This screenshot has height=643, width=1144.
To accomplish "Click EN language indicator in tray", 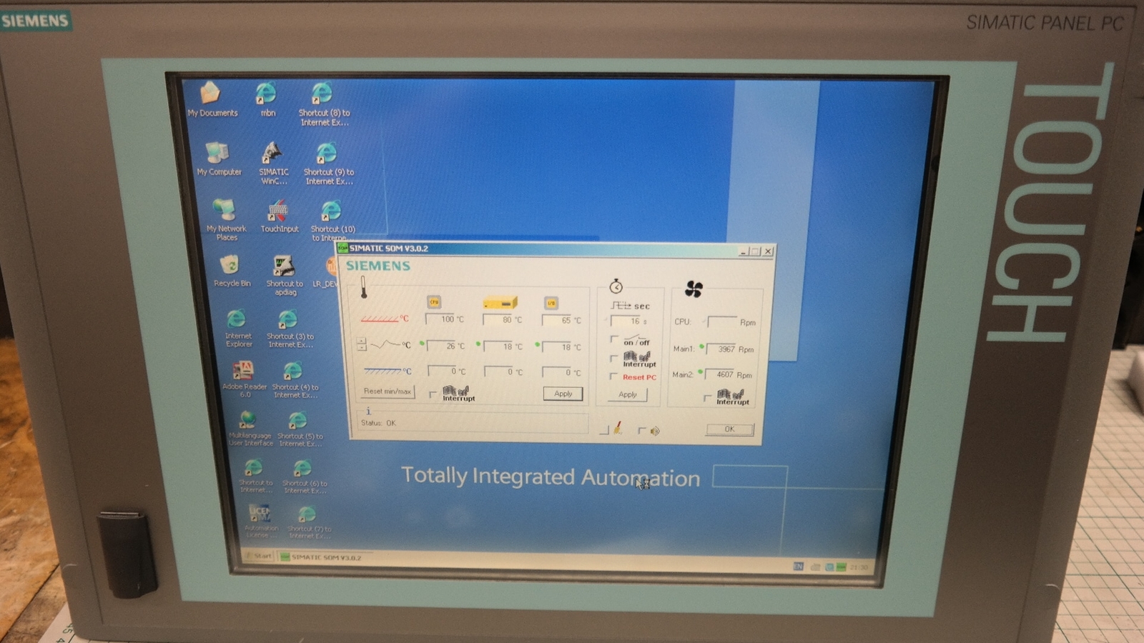I will point(798,566).
